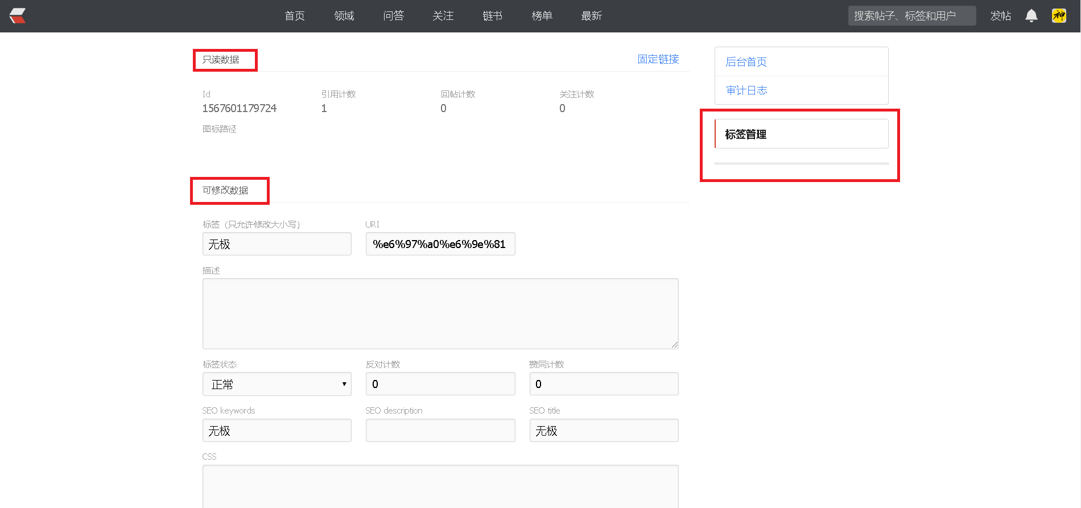Click inside the CSS textarea
Image resolution: width=1081 pixels, height=508 pixels.
pyautogui.click(x=440, y=486)
